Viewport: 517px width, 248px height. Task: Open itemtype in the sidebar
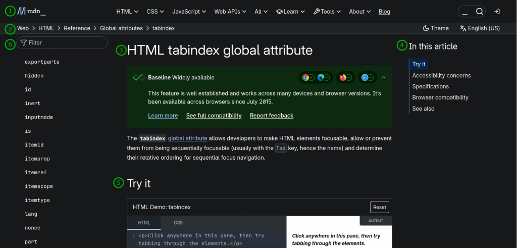tap(37, 201)
